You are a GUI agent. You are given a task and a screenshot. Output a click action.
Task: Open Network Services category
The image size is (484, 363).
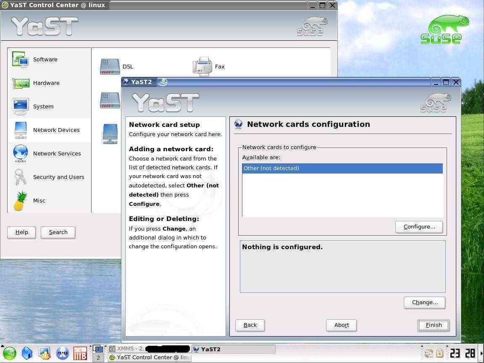(50, 153)
